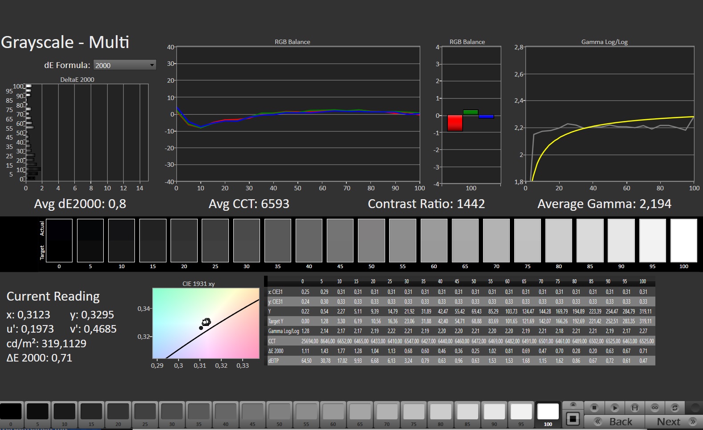The height and width of the screenshot is (430, 703).
Task: Click the 'Avg dE2000: 0,8' readout
Action: 80,204
